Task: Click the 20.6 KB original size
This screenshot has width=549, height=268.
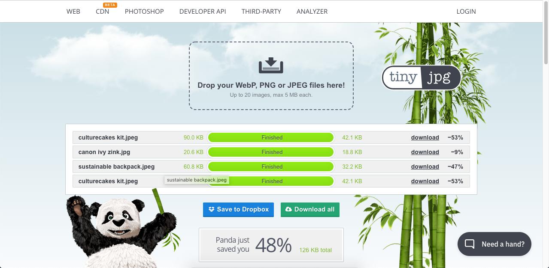Action: click(x=194, y=152)
